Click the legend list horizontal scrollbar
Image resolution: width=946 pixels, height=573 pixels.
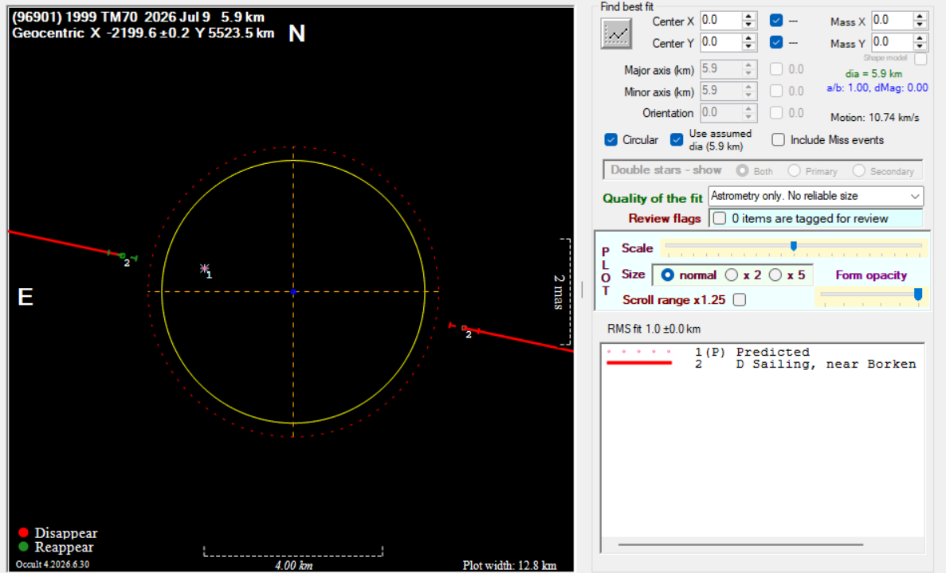click(x=740, y=544)
